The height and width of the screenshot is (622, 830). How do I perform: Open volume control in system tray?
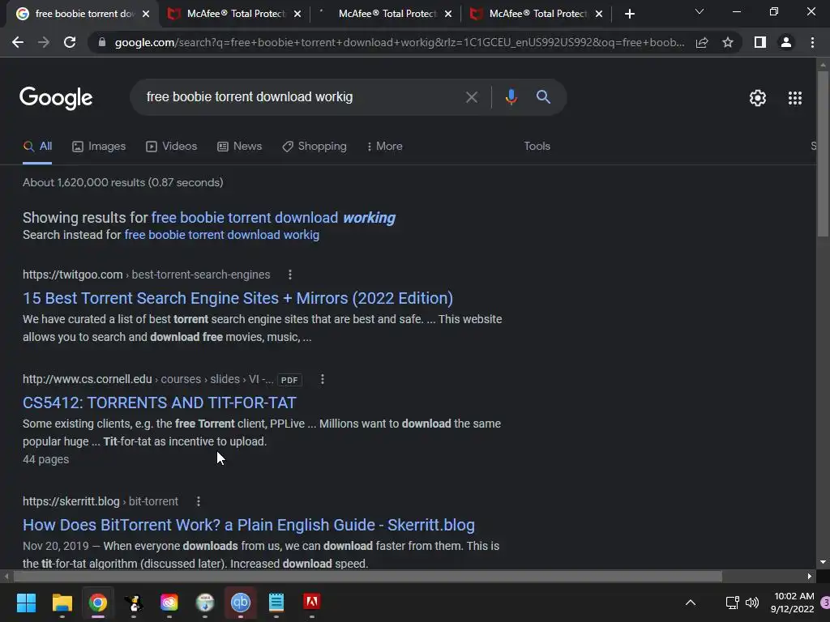point(751,603)
